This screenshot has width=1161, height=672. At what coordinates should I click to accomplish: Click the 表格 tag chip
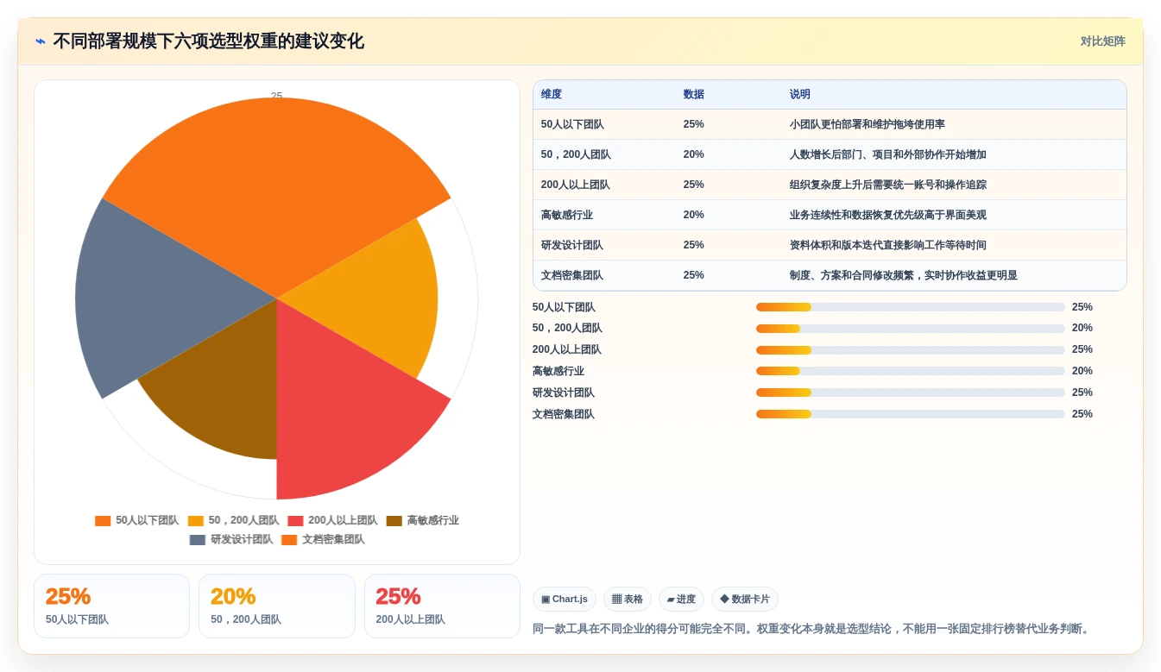[628, 599]
